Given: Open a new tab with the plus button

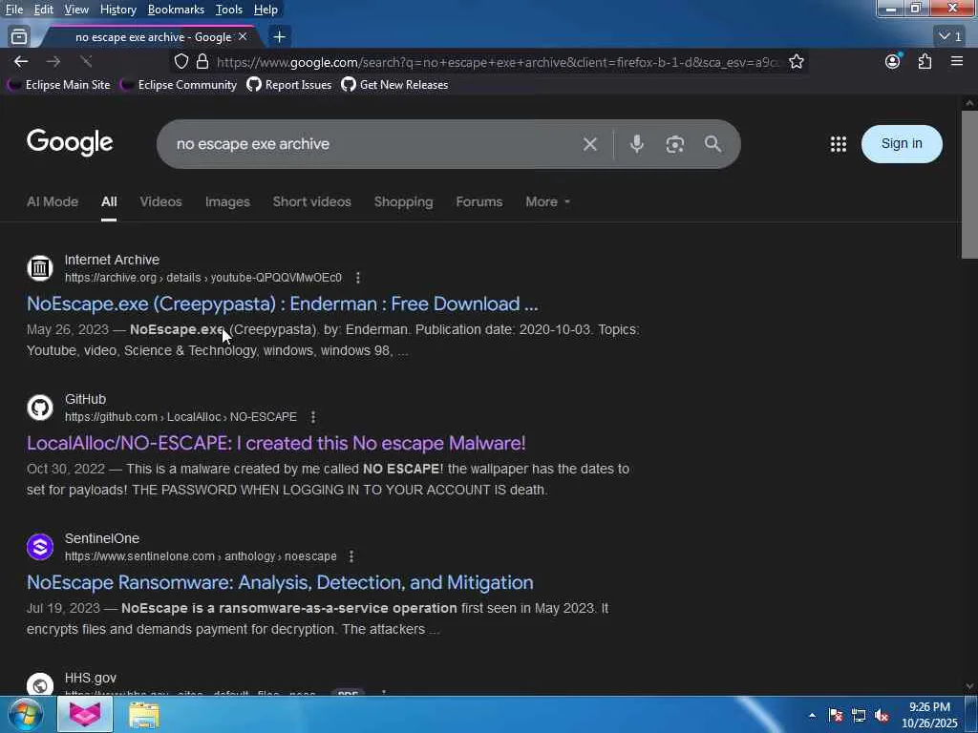Looking at the screenshot, I should (280, 37).
